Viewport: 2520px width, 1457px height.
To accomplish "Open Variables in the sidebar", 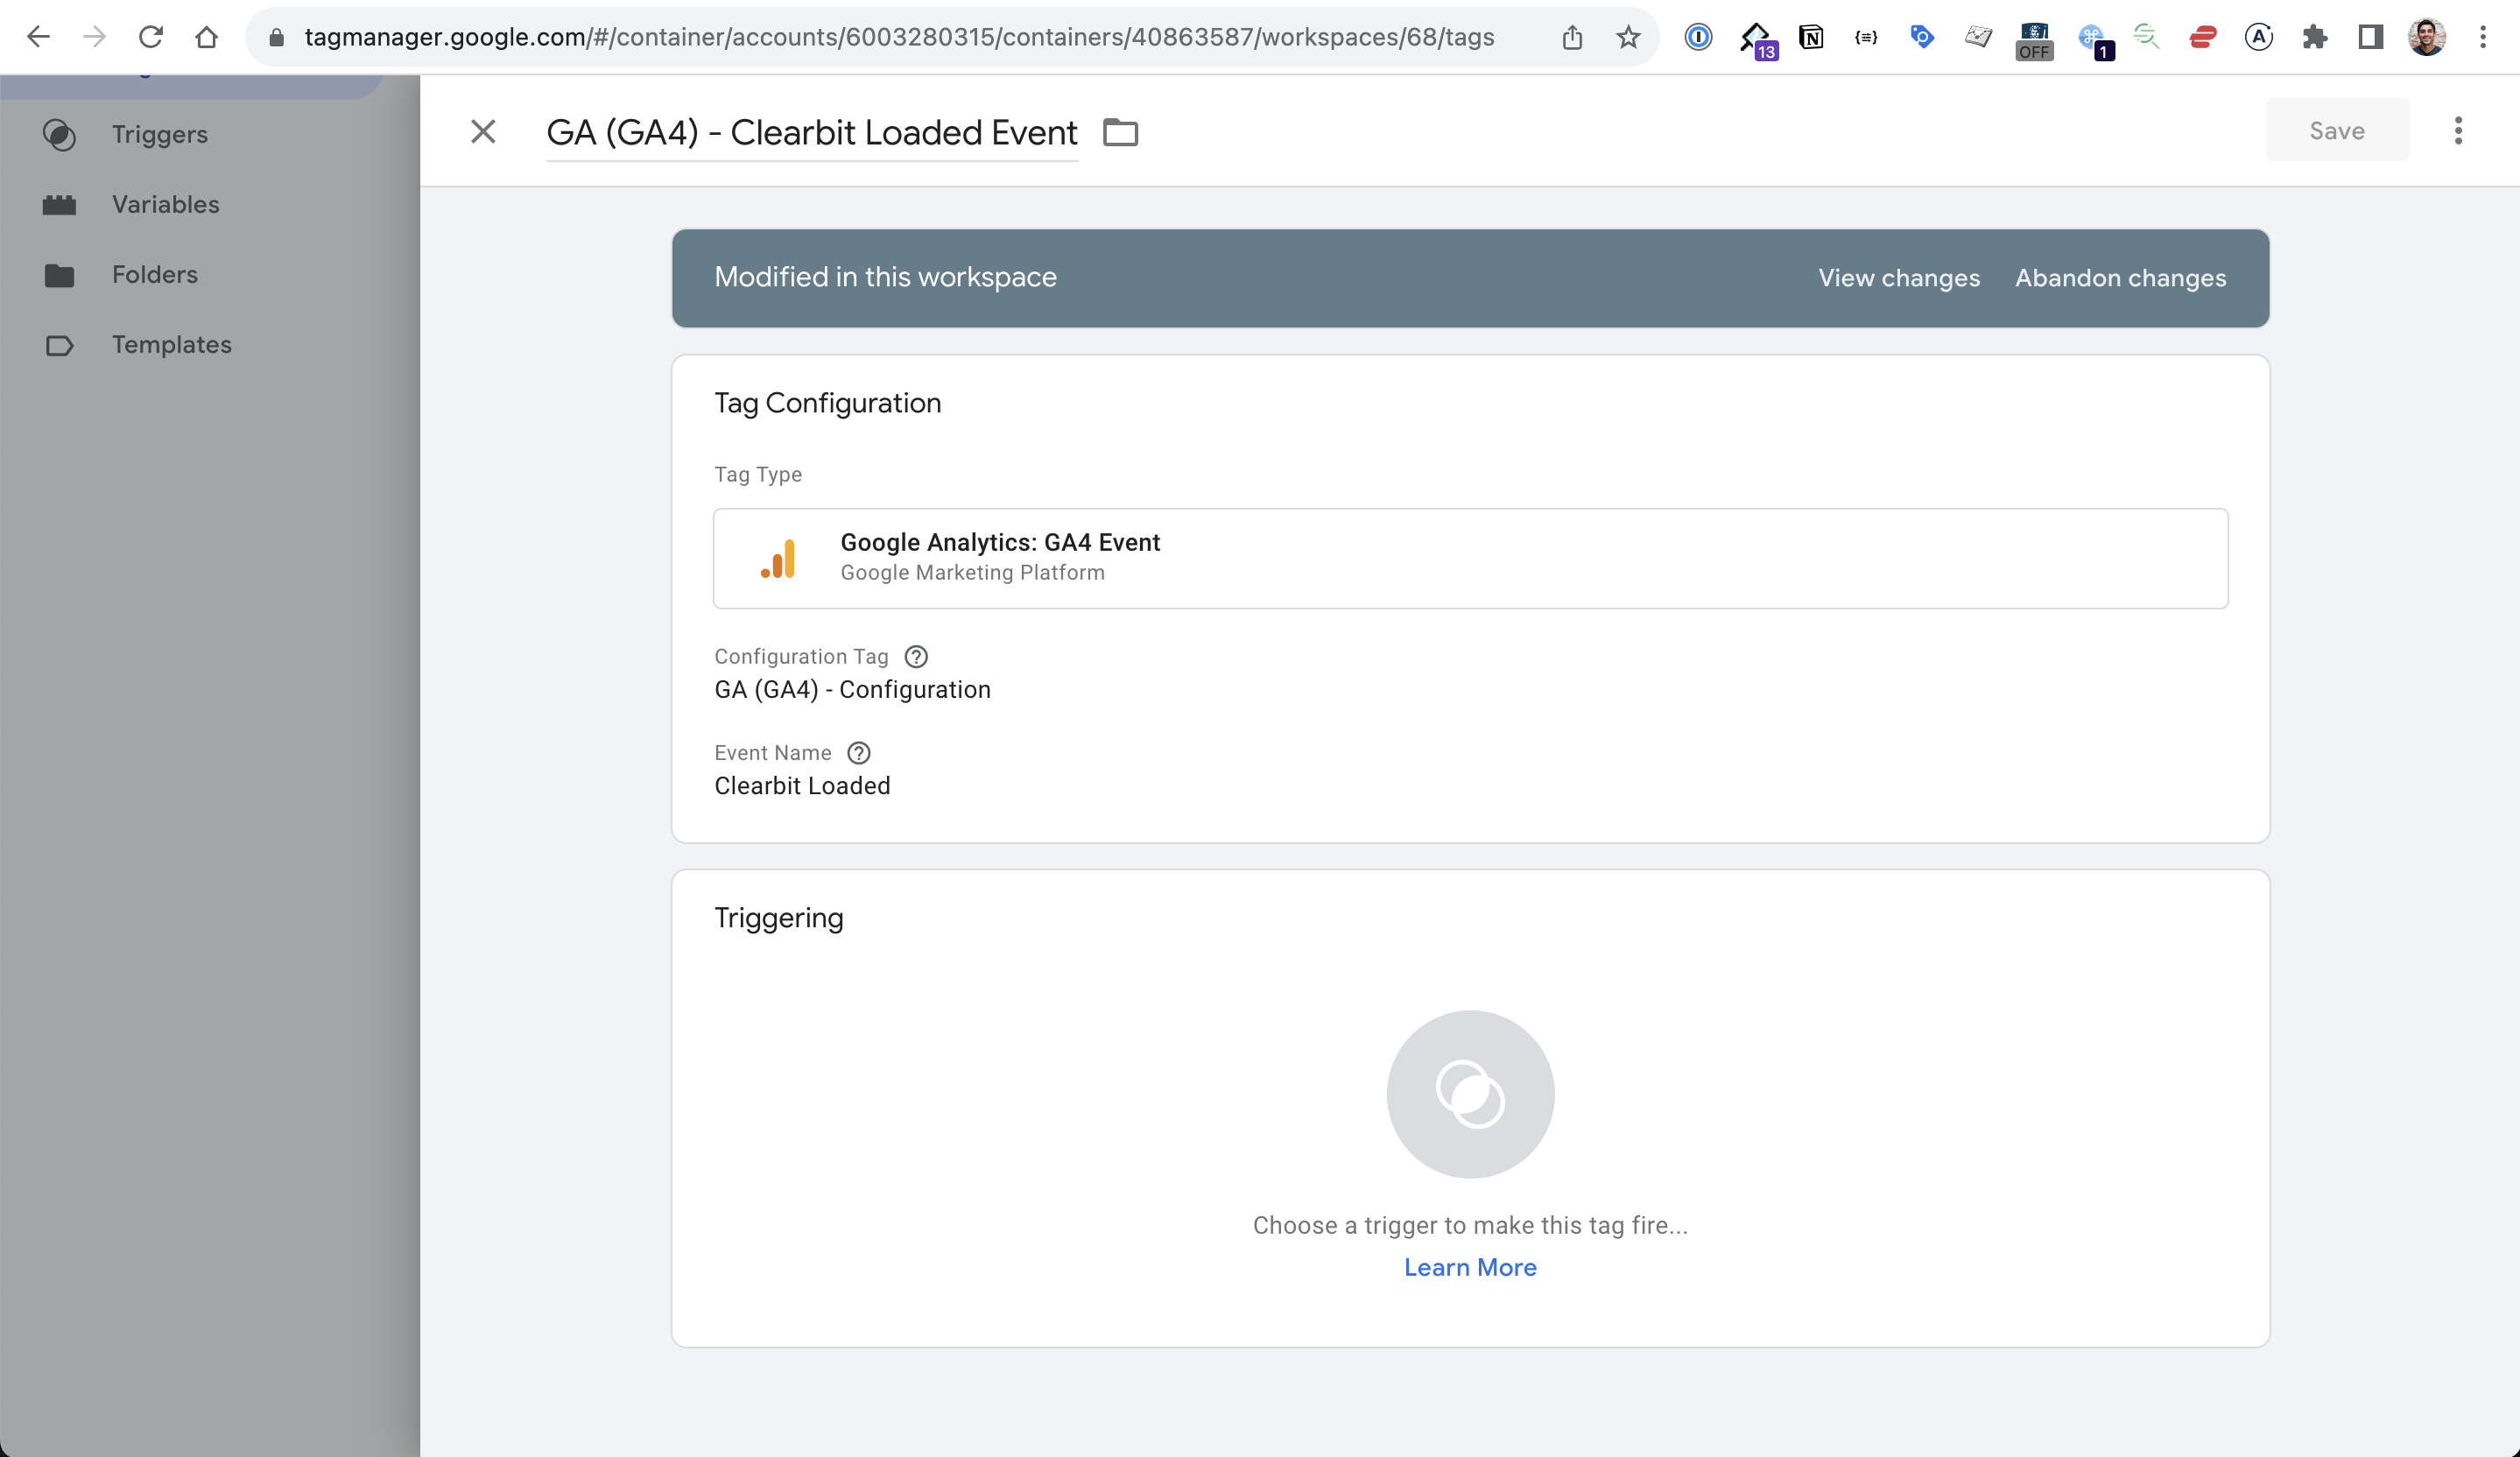I will pyautogui.click(x=165, y=204).
